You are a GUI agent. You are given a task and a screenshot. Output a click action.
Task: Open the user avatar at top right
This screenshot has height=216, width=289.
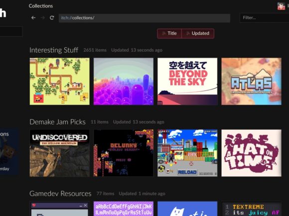coord(281,6)
